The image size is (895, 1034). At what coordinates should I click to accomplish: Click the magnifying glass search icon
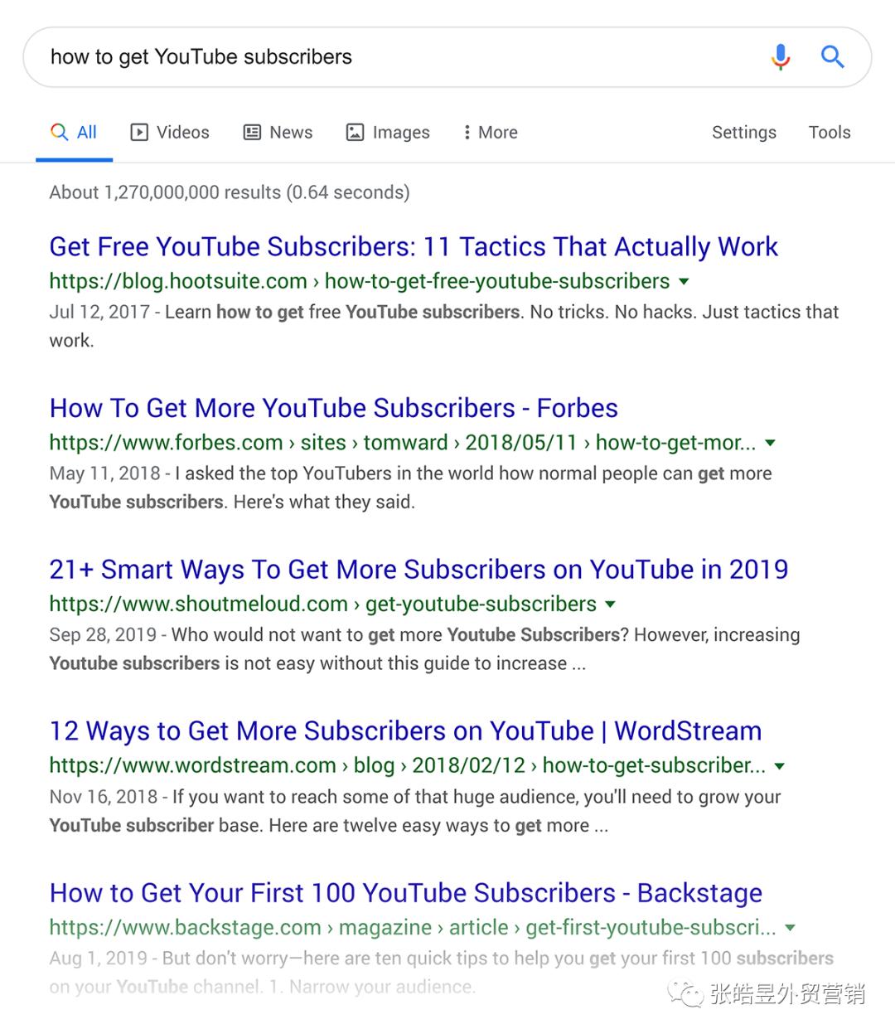click(833, 57)
